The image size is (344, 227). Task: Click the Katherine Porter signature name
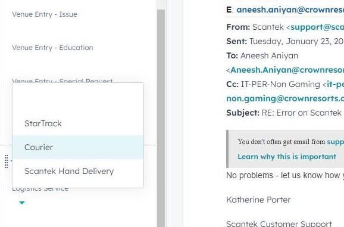click(x=258, y=200)
